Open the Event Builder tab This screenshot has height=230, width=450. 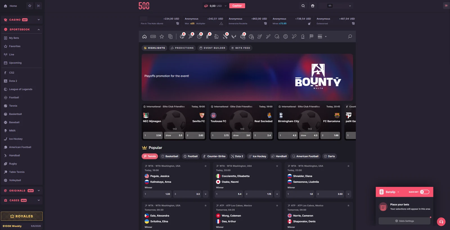[x=212, y=48]
